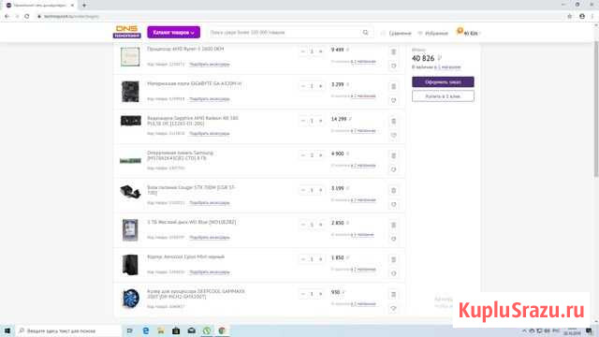599x337 pixels.
Task: Increase quantity of Samsung RAM
Action: 320,155
